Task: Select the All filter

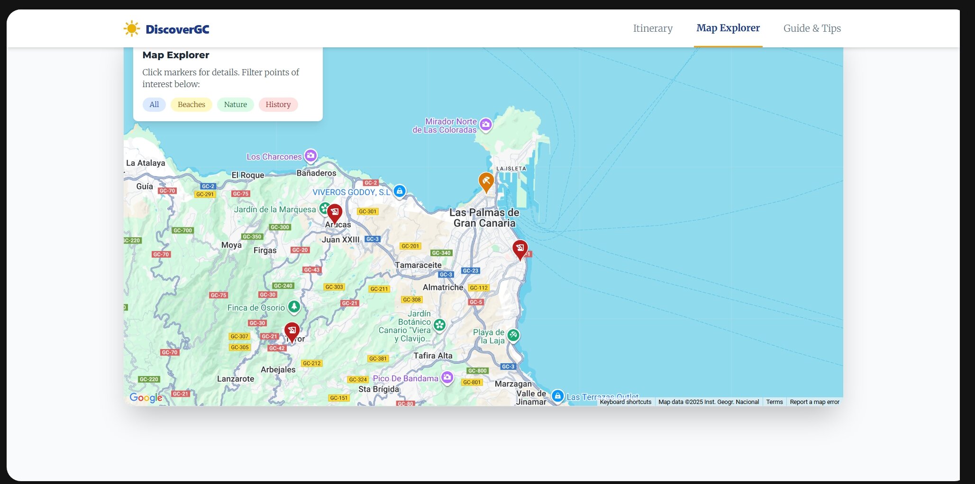Action: click(154, 104)
